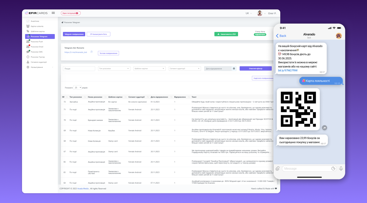The image size is (367, 203).
Task: Tap the attachment paperclip icon
Action: [x=277, y=168]
